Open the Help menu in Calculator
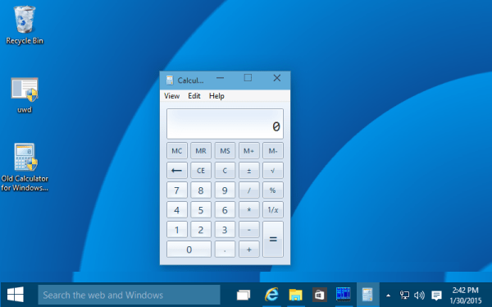The height and width of the screenshot is (307, 492). click(x=216, y=96)
